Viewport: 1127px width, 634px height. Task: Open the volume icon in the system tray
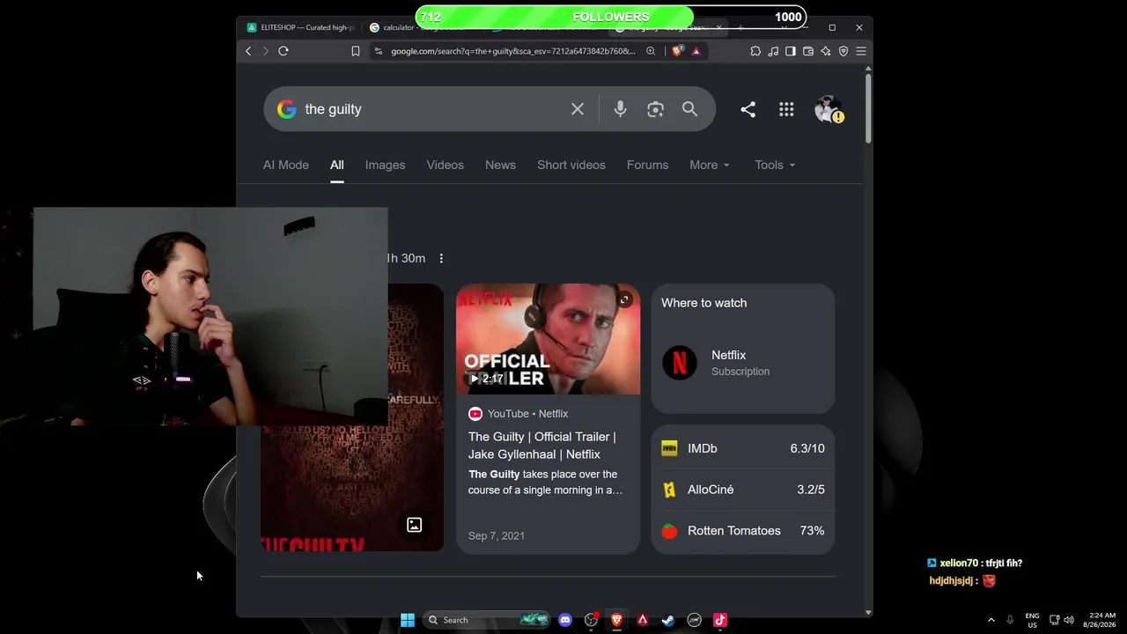point(1070,620)
